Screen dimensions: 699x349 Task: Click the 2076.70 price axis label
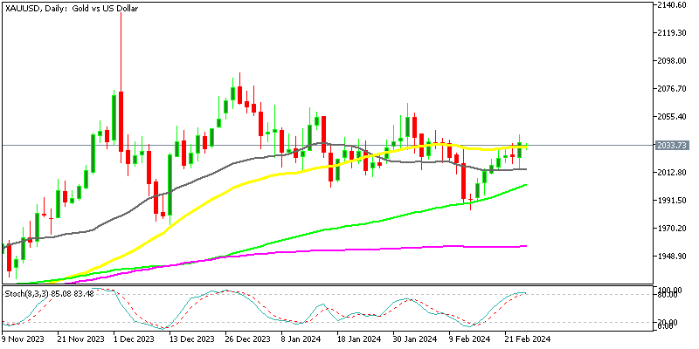click(x=674, y=89)
